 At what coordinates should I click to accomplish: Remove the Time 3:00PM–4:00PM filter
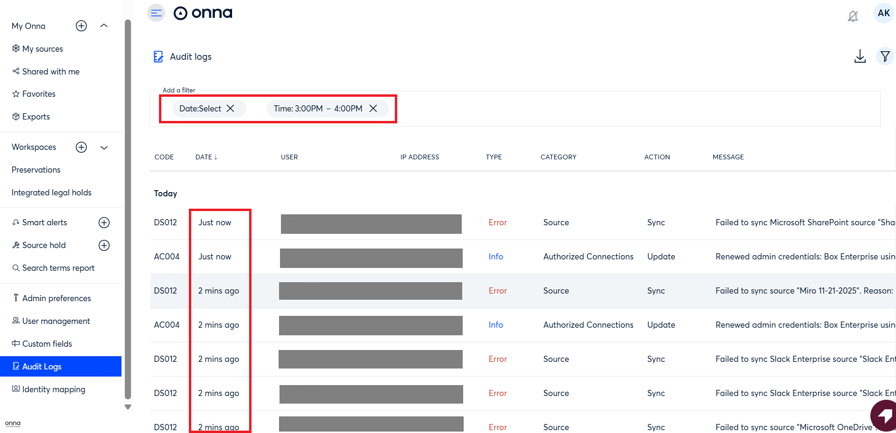[x=373, y=109]
